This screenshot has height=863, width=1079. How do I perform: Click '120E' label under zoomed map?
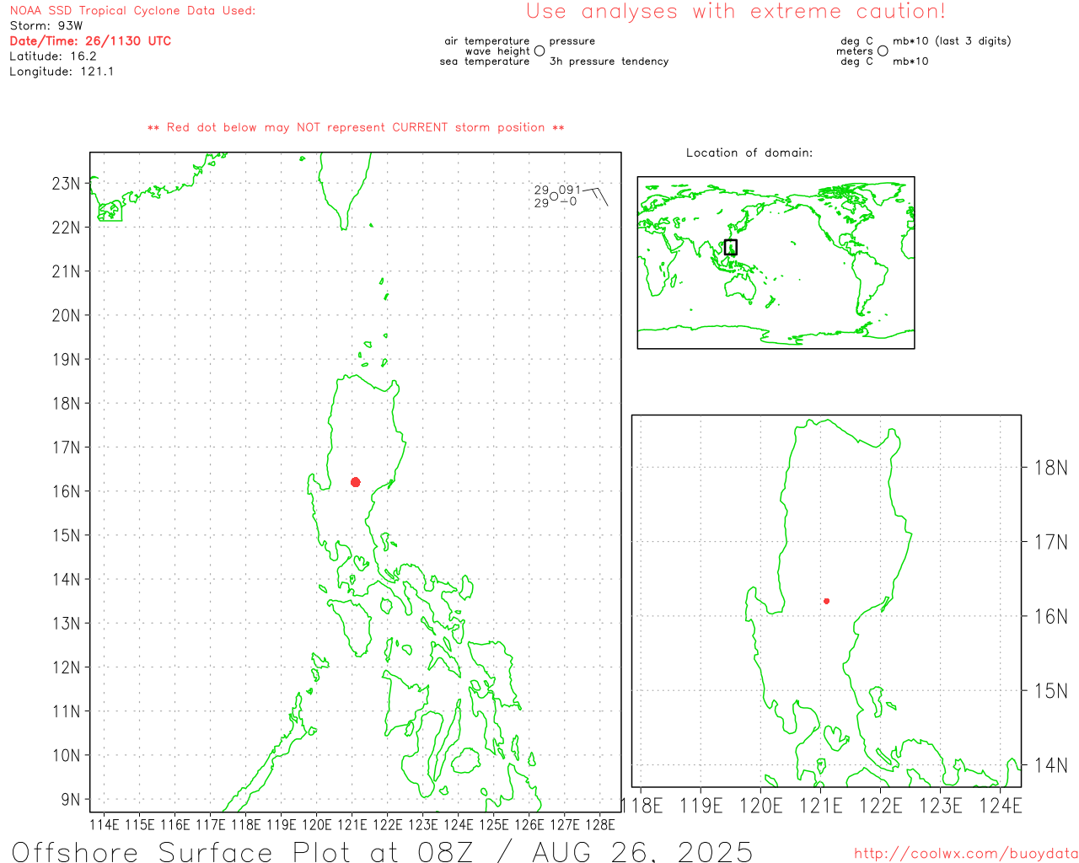click(x=761, y=807)
